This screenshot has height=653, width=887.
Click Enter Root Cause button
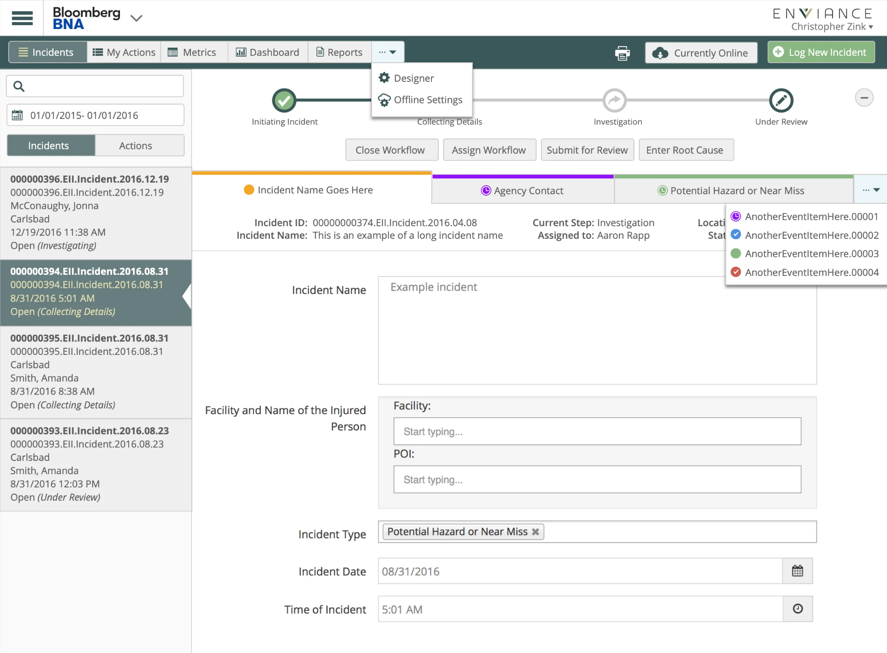(x=686, y=150)
